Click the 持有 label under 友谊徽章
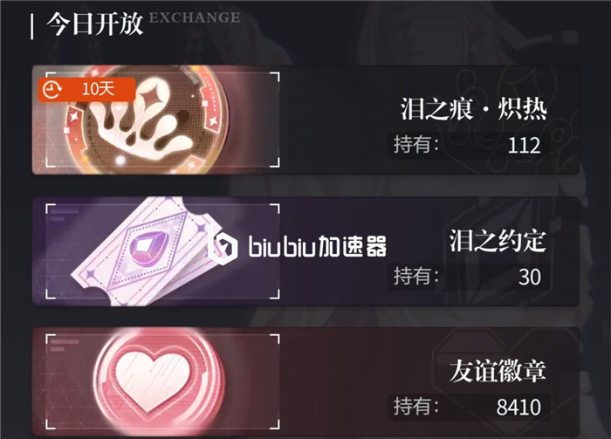Image resolution: width=611 pixels, height=439 pixels. pos(416,407)
